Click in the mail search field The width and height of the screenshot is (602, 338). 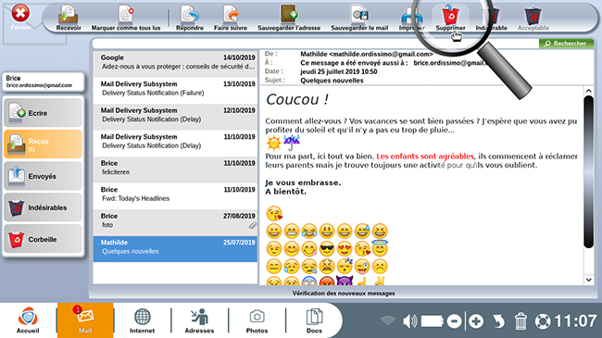pos(315,44)
